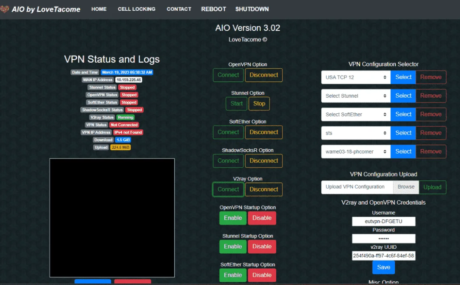This screenshot has width=460, height=285.
Task: Click the VPN Status Not Connected badge
Action: coord(124,125)
